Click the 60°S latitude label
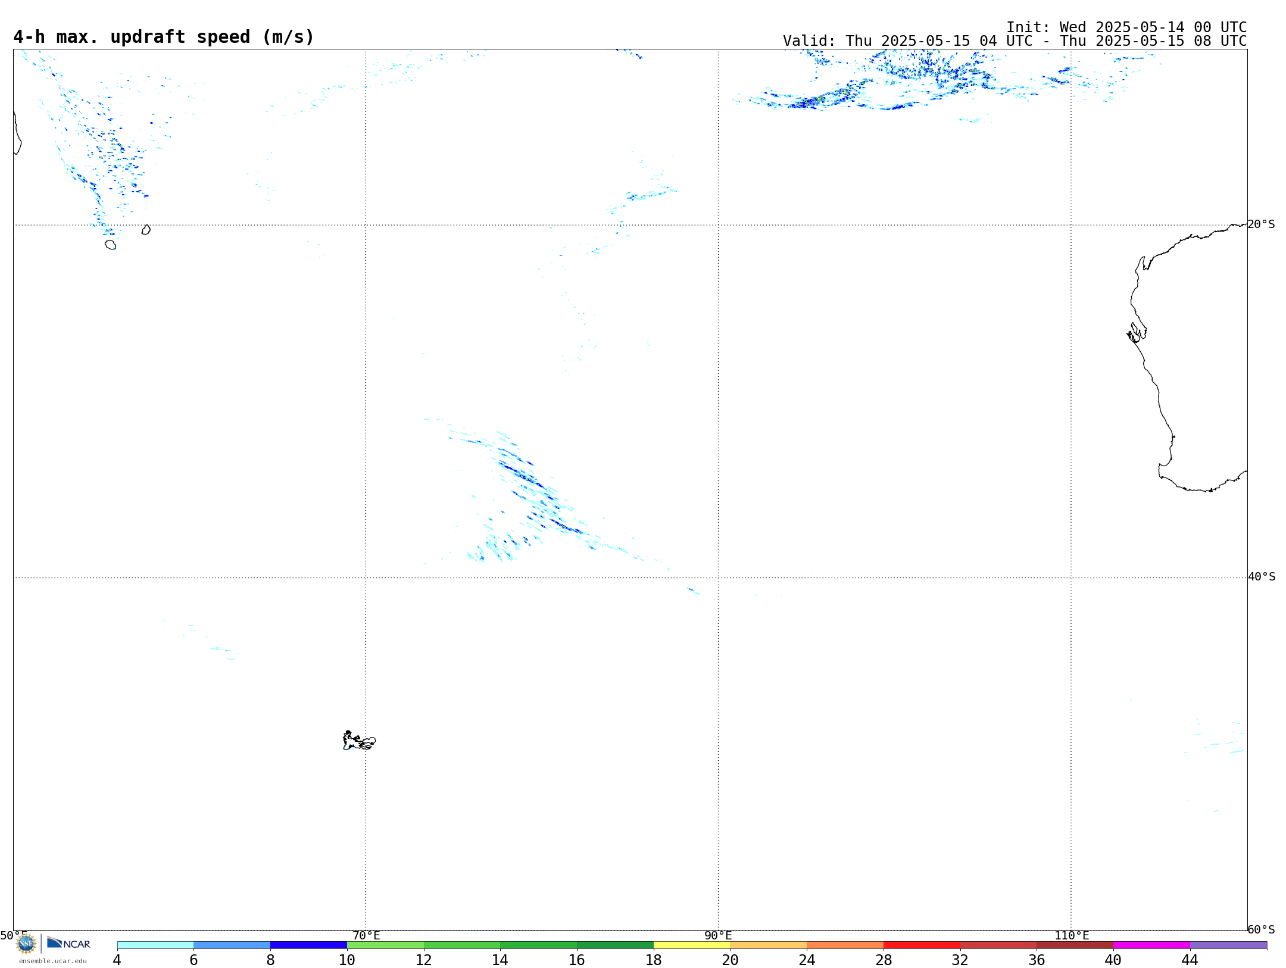1286x968 pixels. tap(1261, 929)
